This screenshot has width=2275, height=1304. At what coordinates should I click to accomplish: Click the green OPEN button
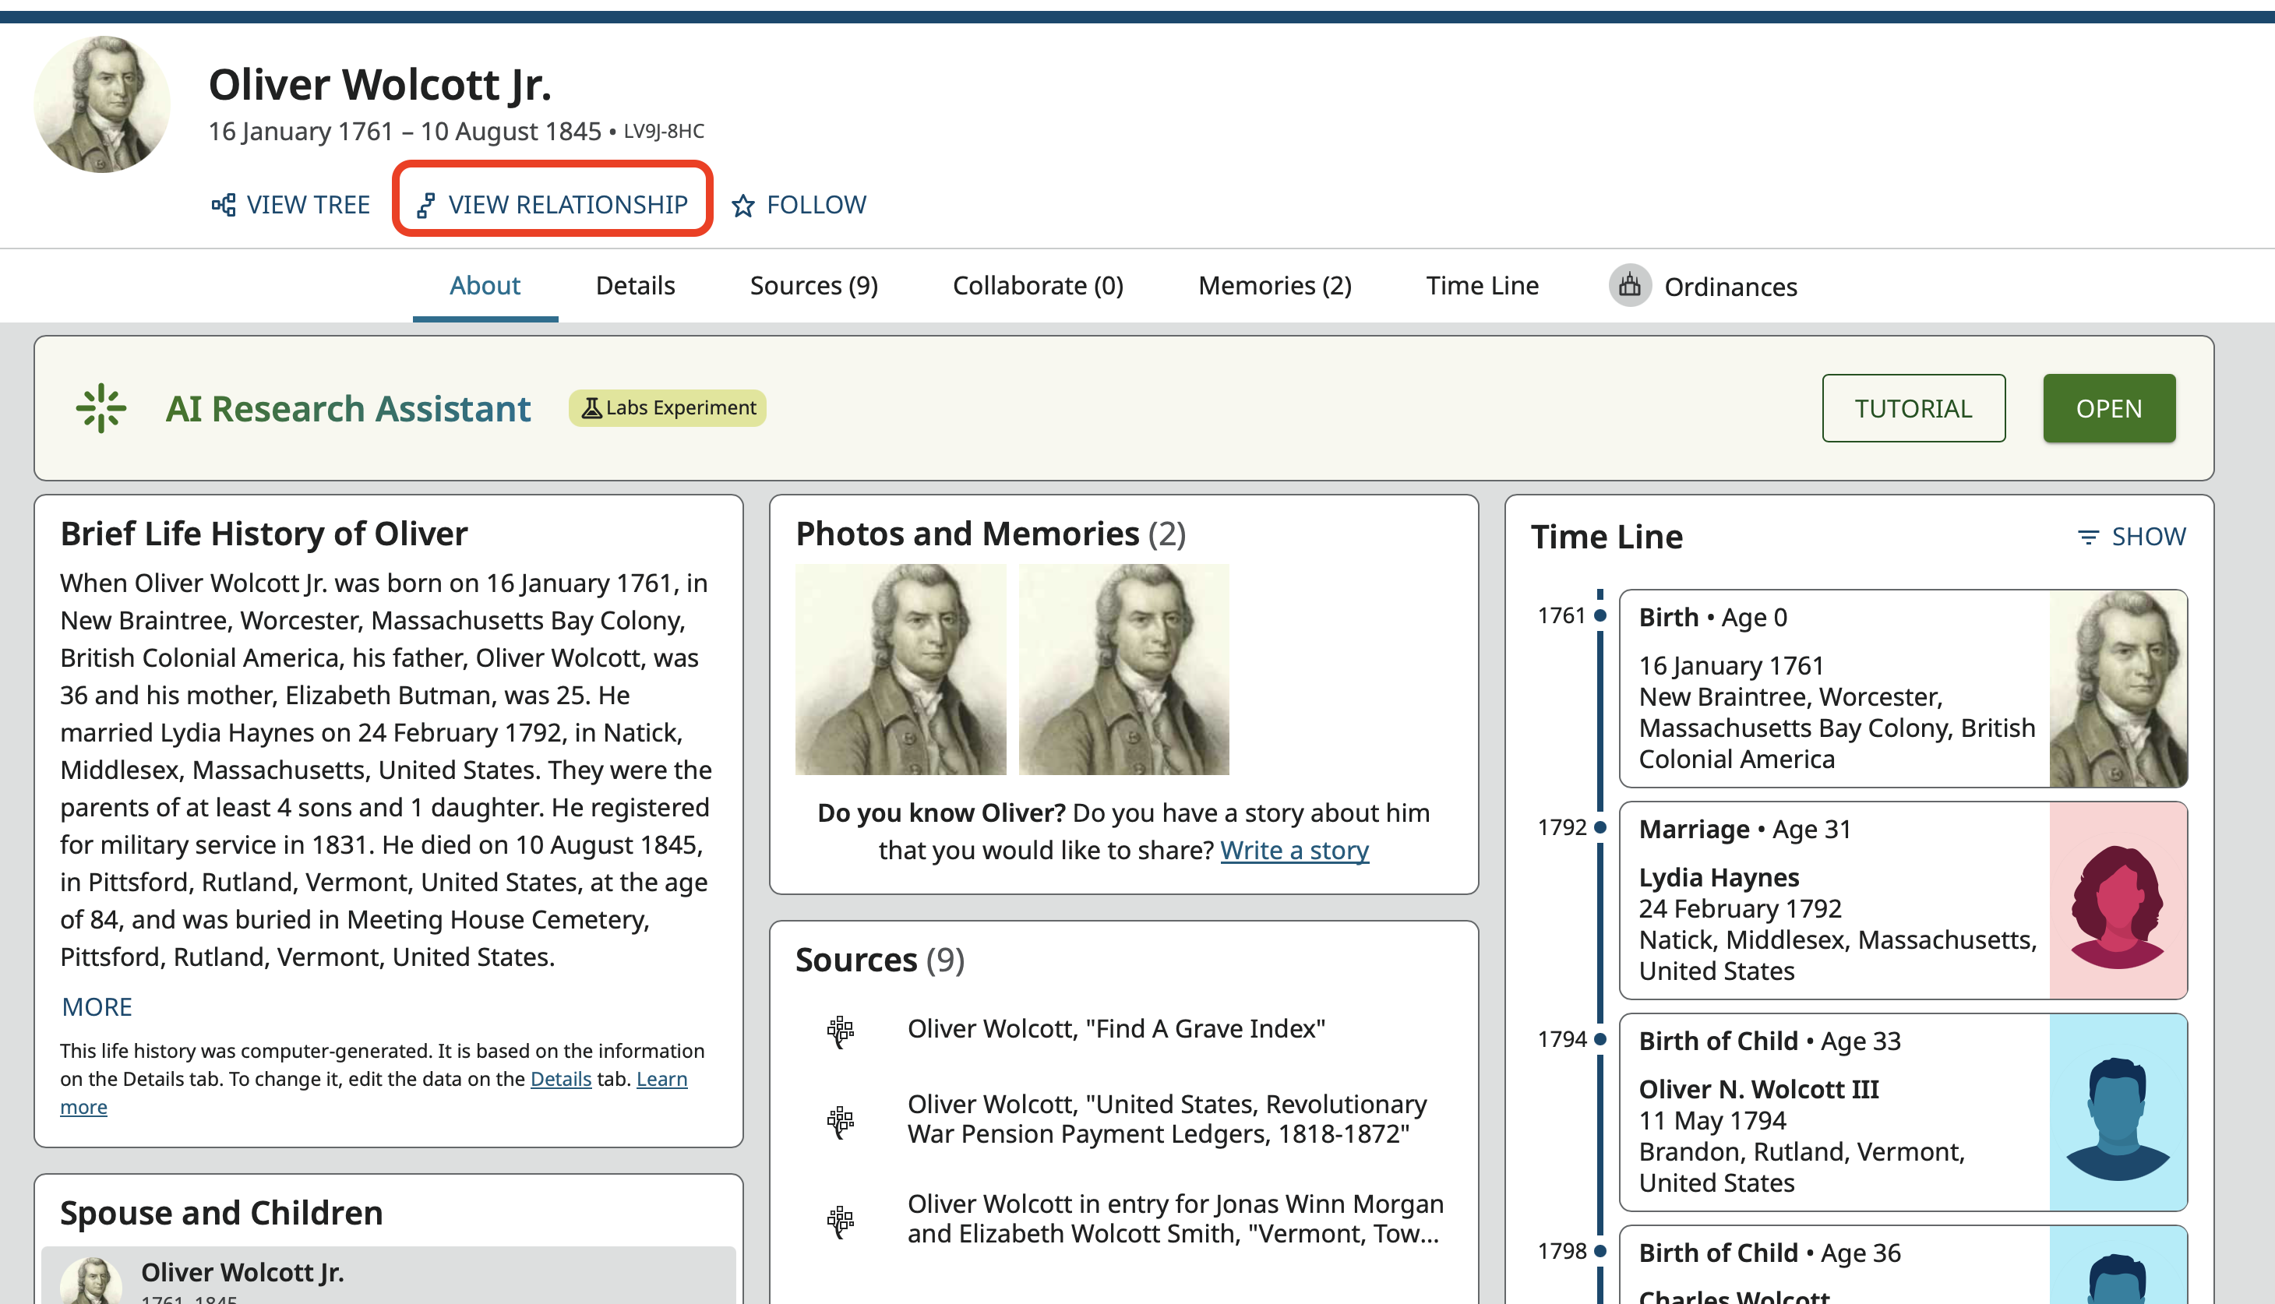(2108, 408)
